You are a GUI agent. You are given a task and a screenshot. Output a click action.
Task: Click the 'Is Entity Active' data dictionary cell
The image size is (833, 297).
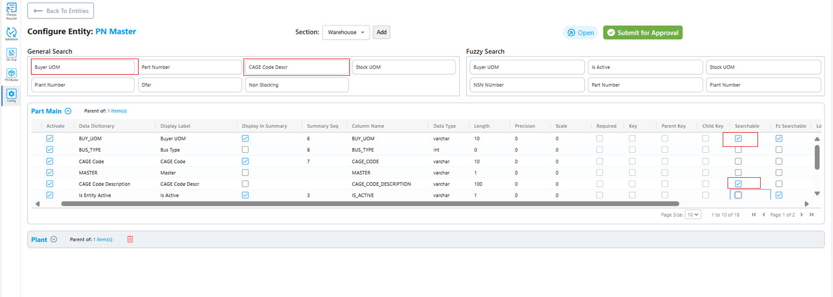pos(95,195)
